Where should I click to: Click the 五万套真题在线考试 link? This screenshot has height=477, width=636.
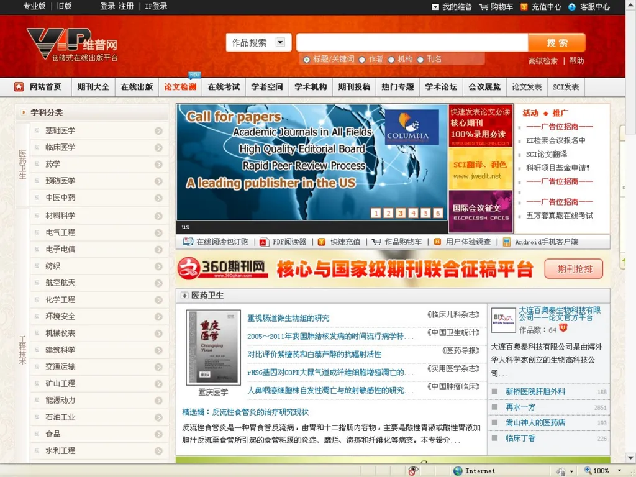pos(560,216)
